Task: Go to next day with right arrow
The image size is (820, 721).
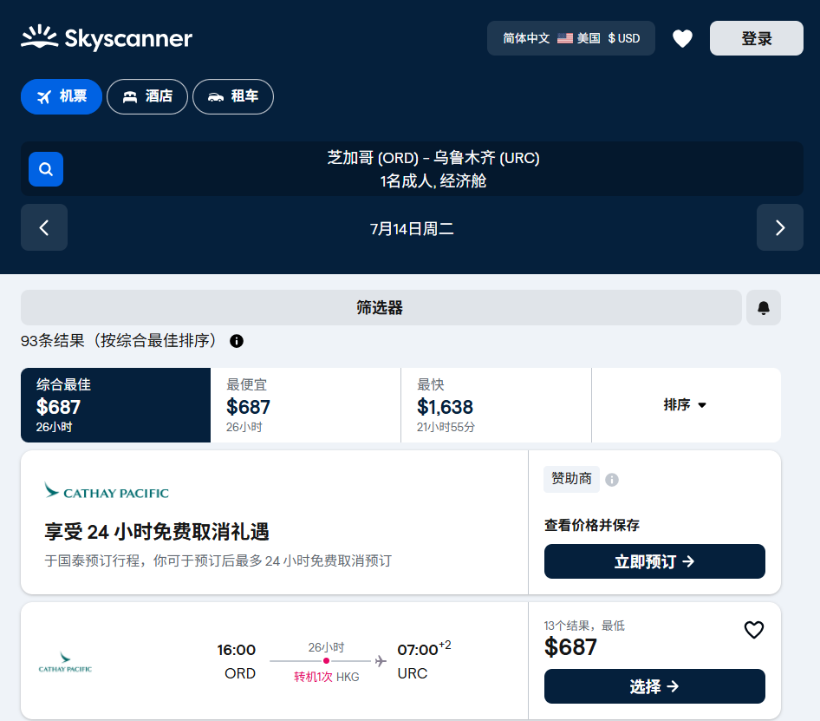Action: click(x=779, y=228)
